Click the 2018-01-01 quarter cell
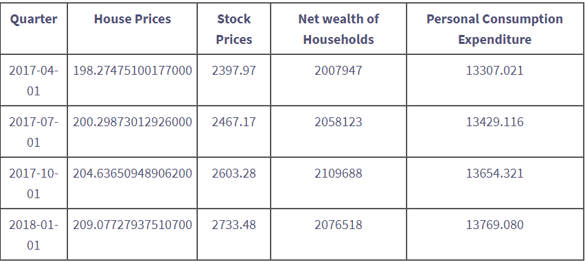585x262 pixels. coord(34,235)
